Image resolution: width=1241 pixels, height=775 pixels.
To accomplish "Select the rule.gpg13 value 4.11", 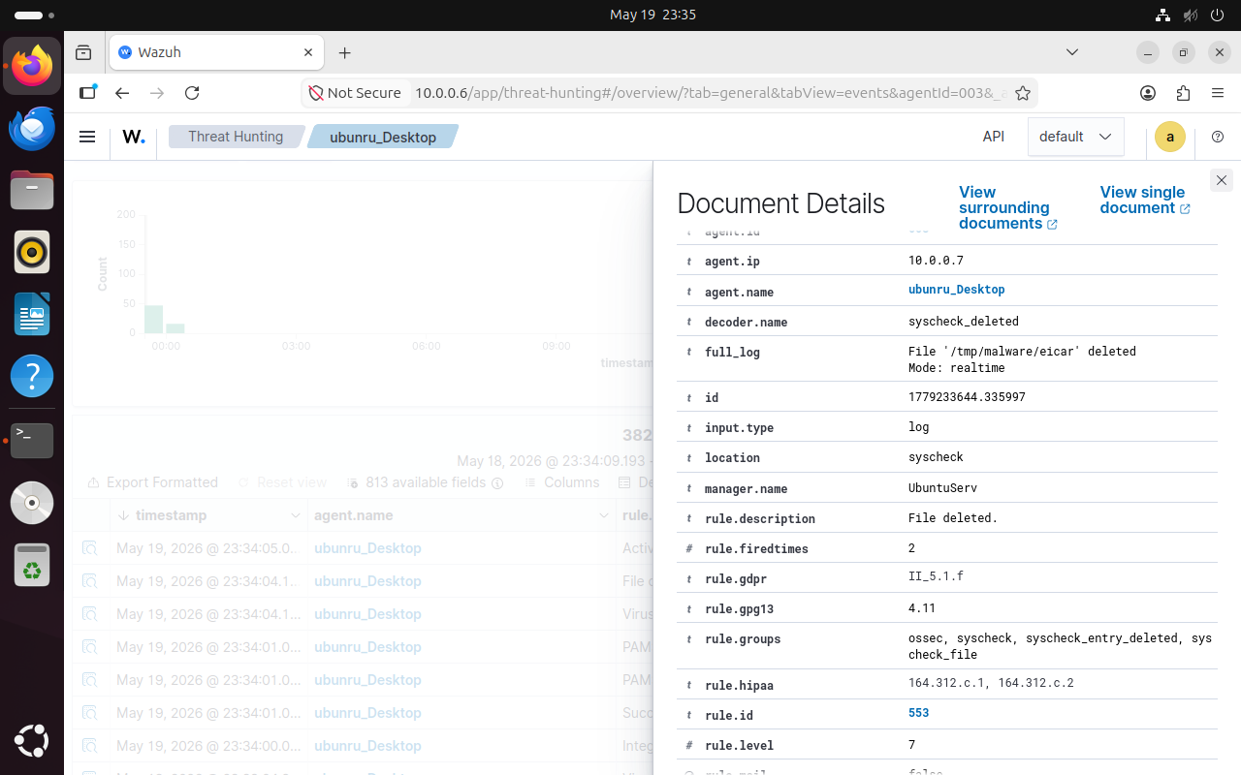I will [x=922, y=608].
